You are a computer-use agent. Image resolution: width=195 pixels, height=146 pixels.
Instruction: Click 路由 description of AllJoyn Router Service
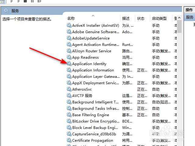[x=127, y=51]
